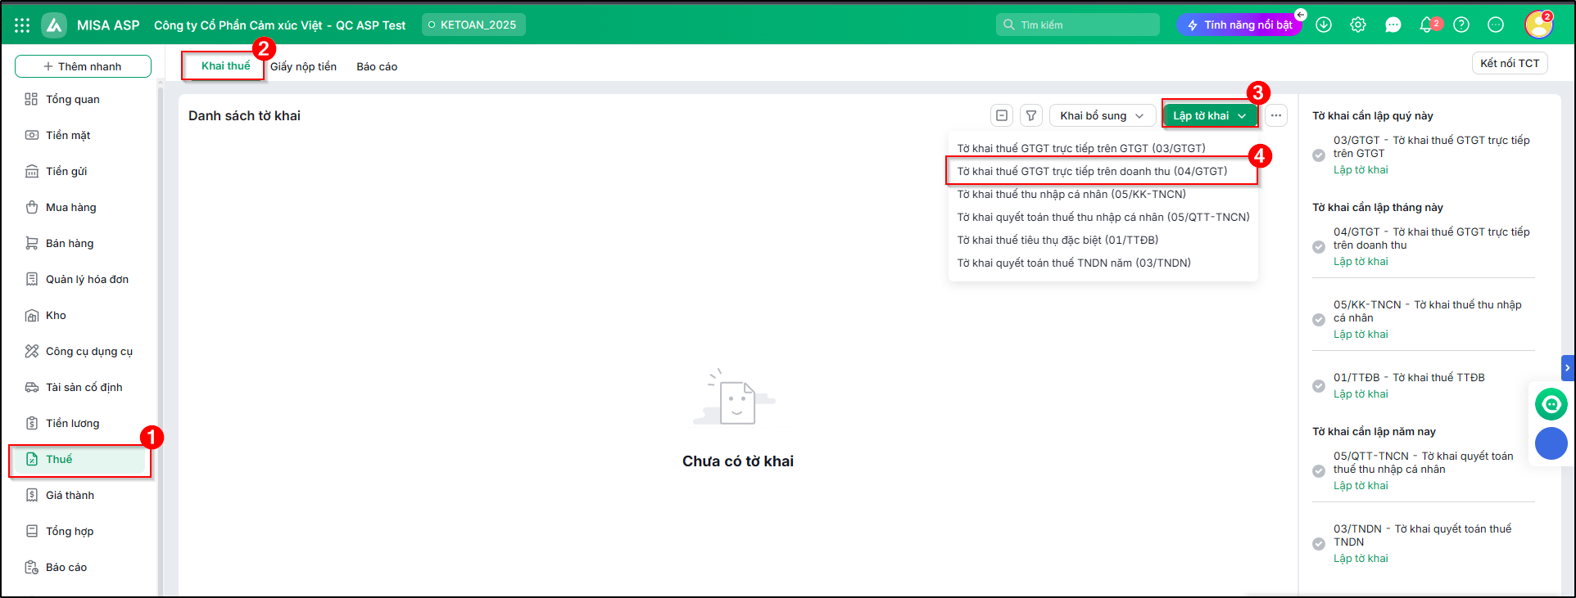The width and height of the screenshot is (1576, 598).
Task: Open the three-dot more options button
Action: click(1276, 116)
